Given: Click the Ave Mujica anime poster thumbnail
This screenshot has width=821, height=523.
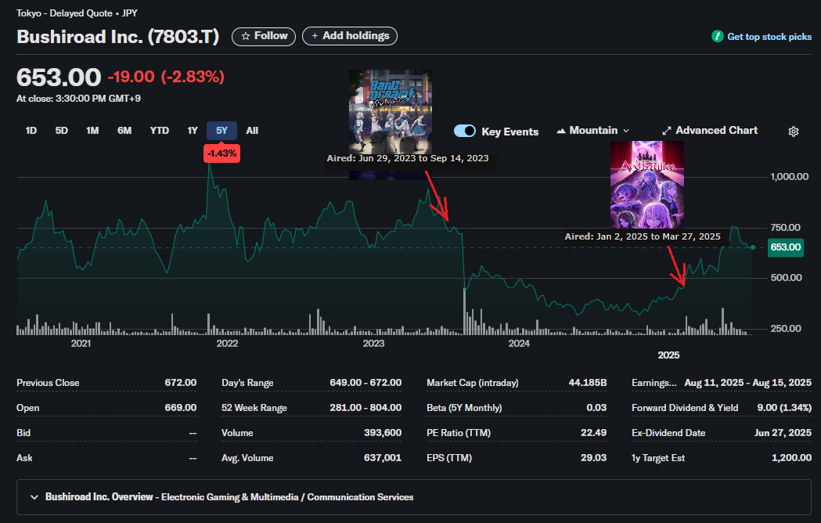Looking at the screenshot, I should click(647, 185).
